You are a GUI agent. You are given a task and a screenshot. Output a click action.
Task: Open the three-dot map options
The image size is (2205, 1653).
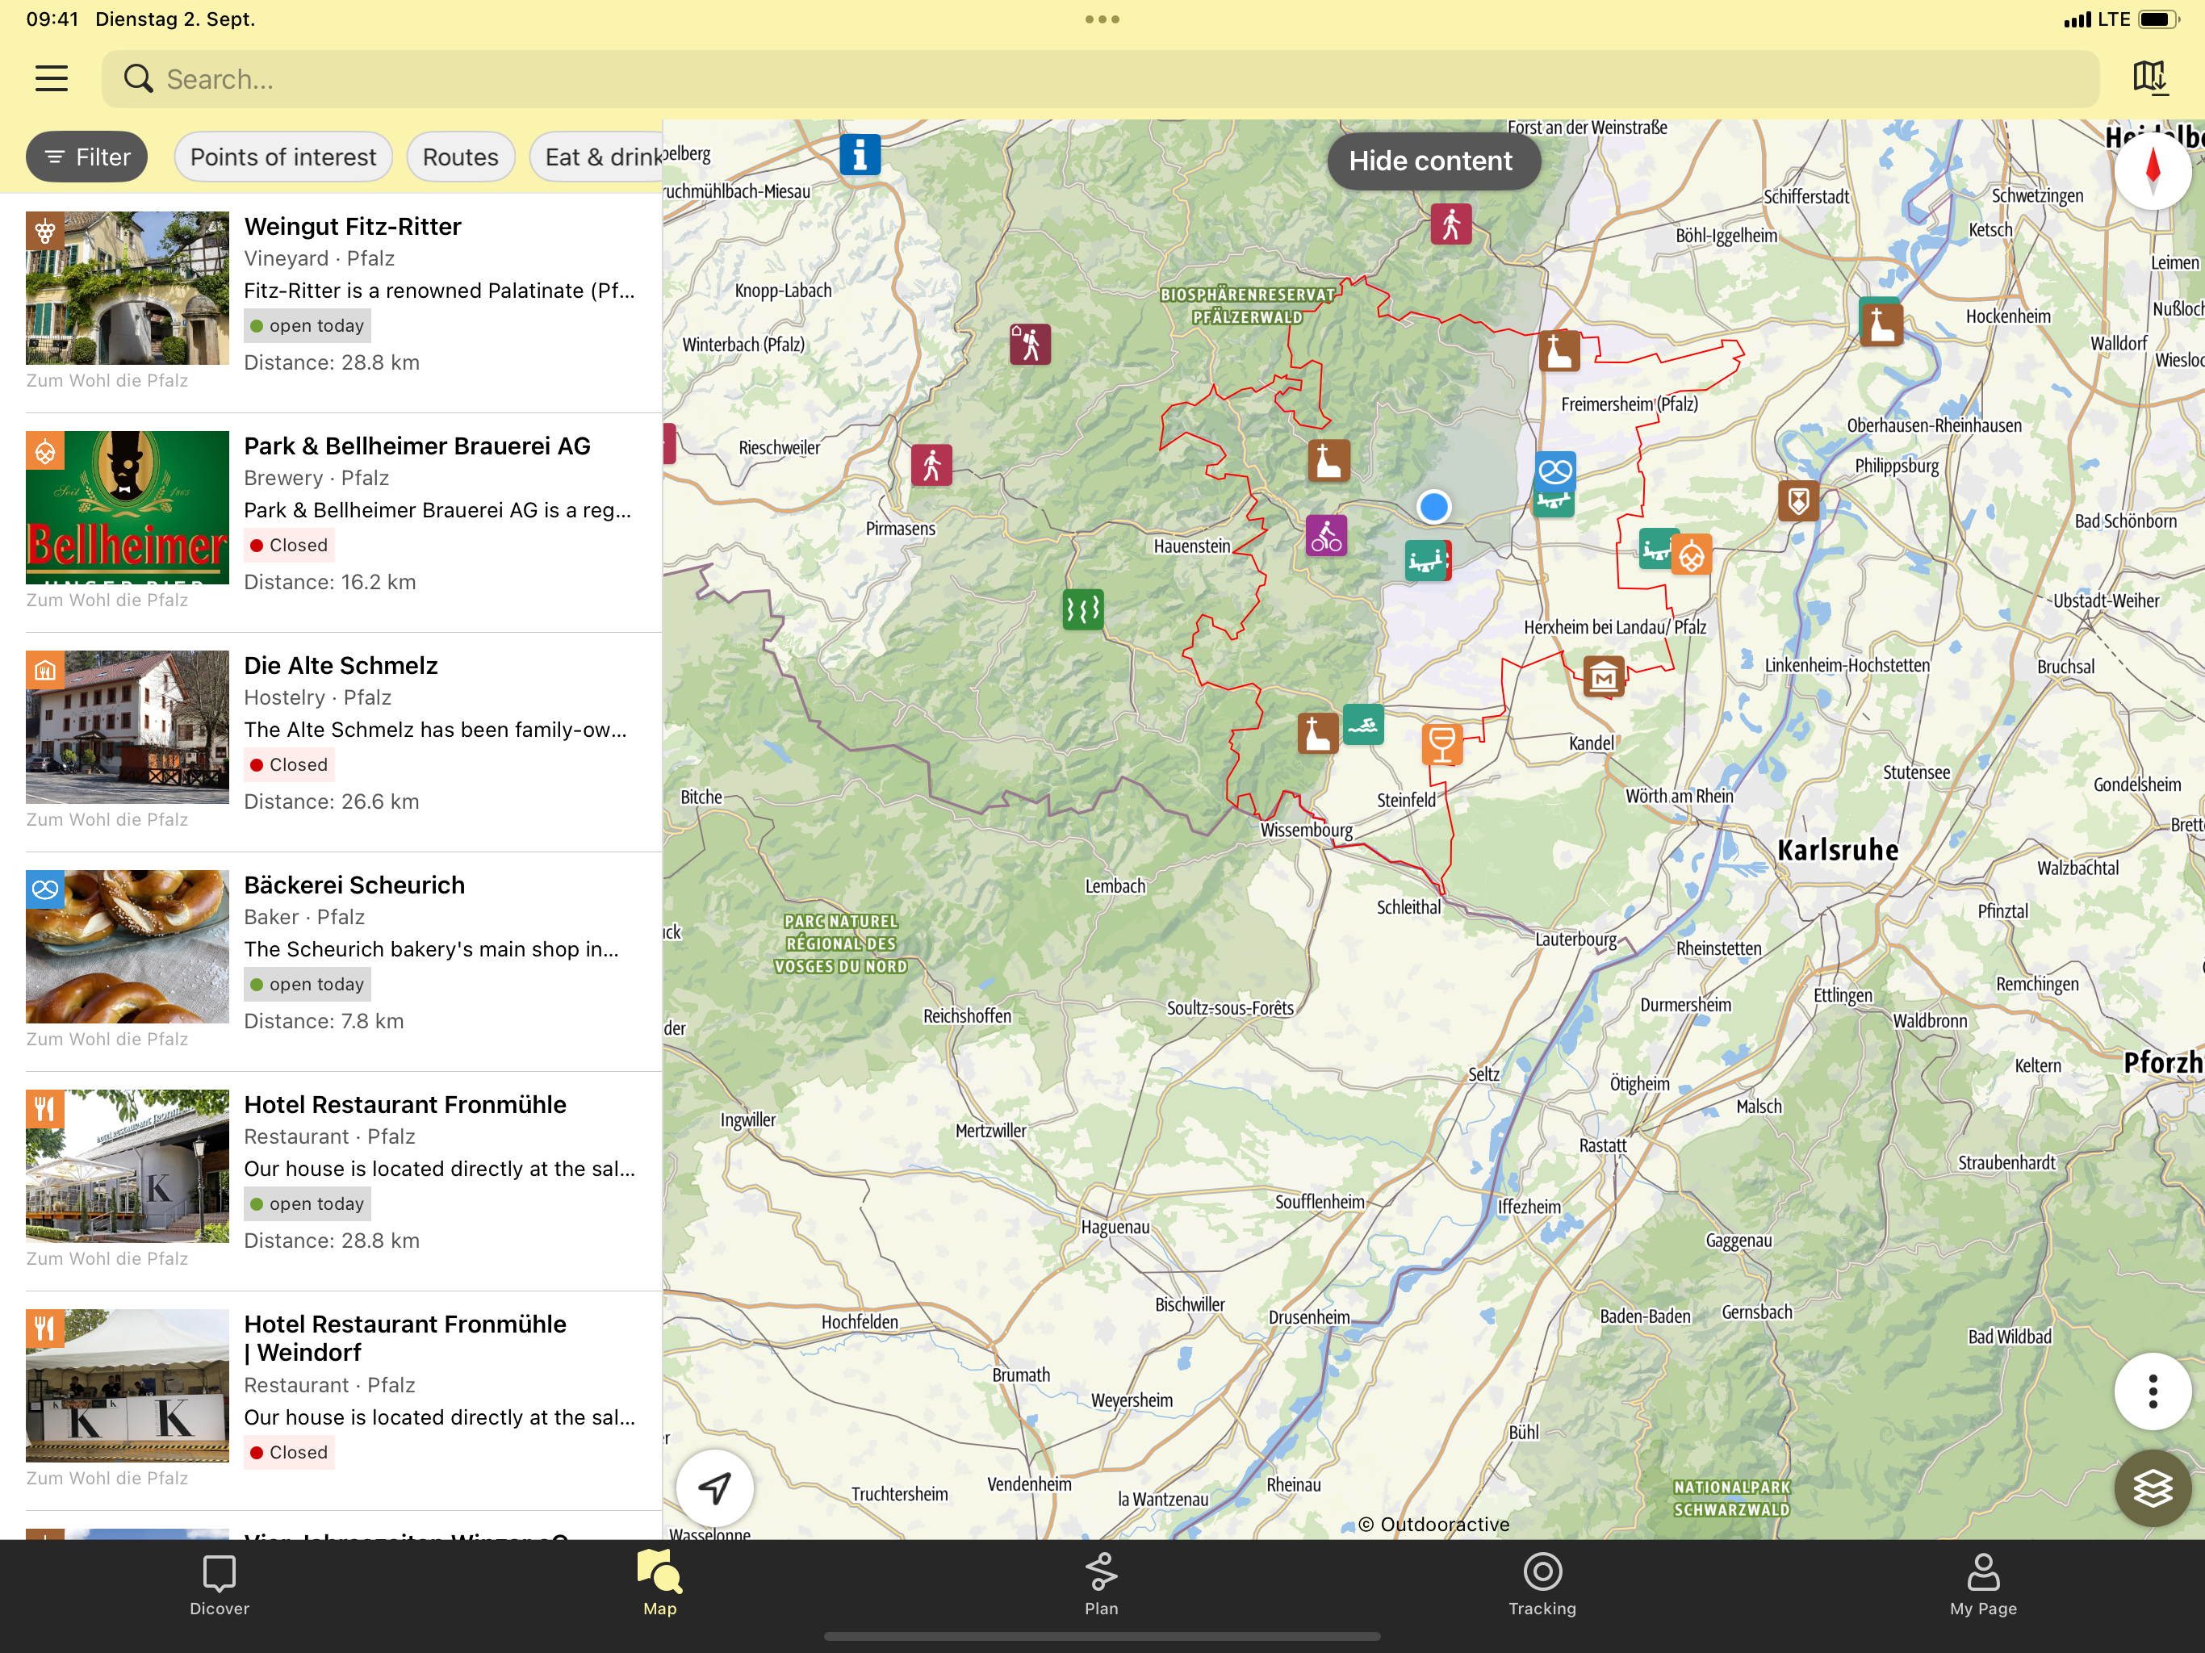click(2153, 1391)
